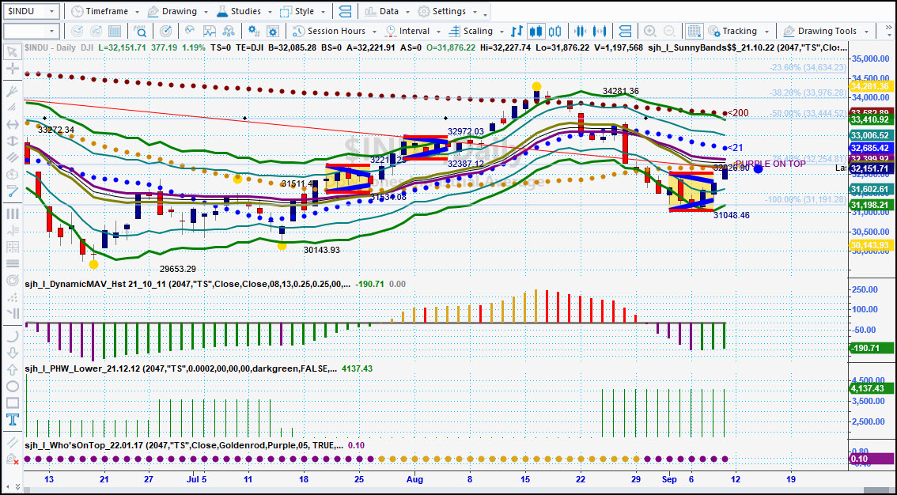897x495 pixels.
Task: Switch chart to OHLC bar style
Action: (517, 31)
